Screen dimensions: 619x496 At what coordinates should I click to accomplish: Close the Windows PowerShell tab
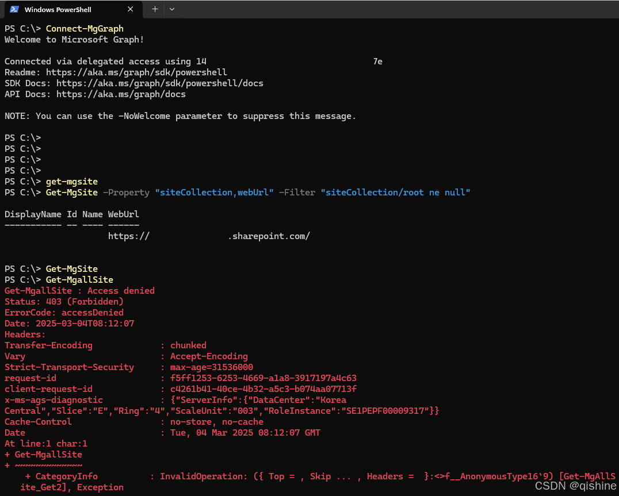click(x=130, y=9)
